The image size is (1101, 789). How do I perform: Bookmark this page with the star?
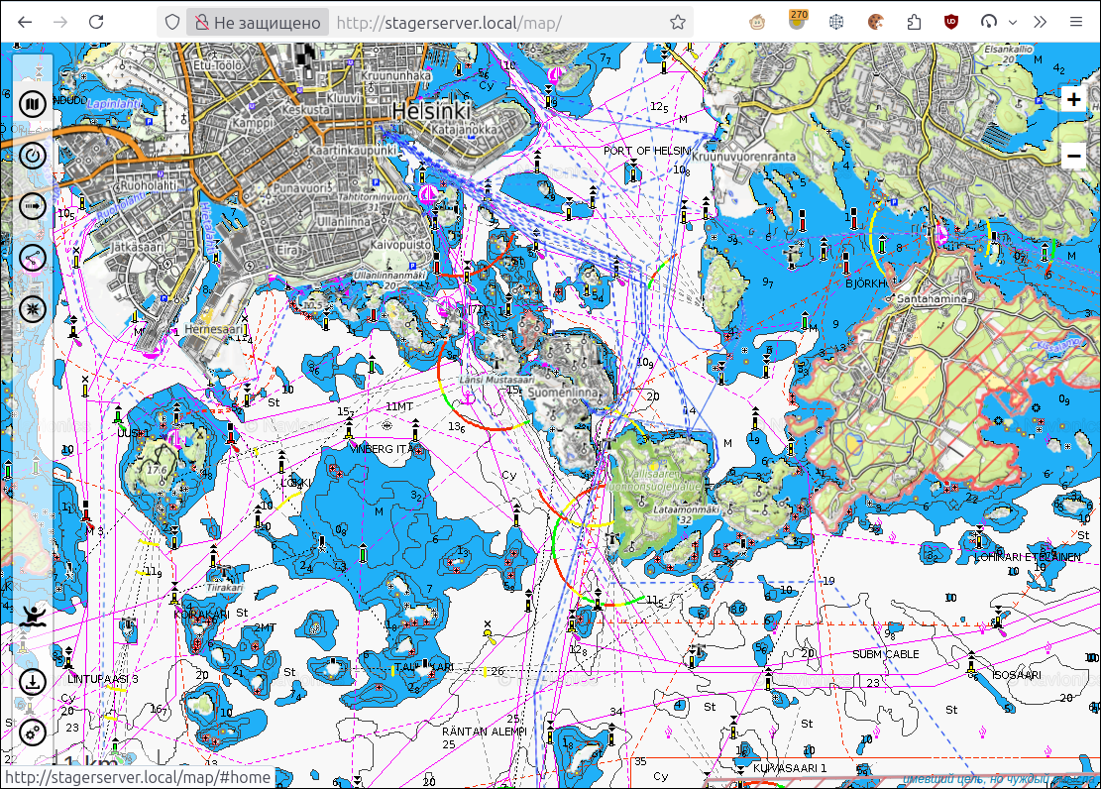(677, 23)
